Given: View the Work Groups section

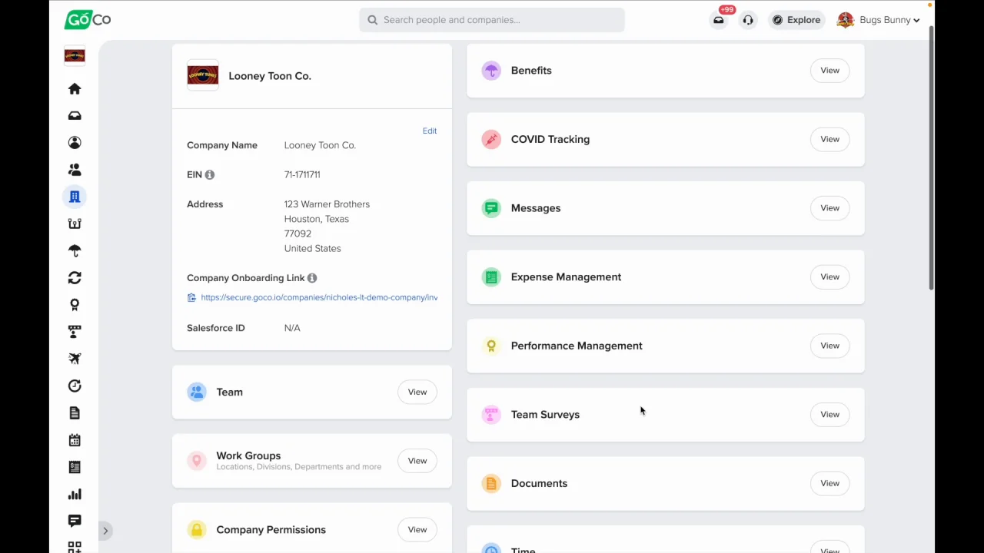Looking at the screenshot, I should [417, 461].
